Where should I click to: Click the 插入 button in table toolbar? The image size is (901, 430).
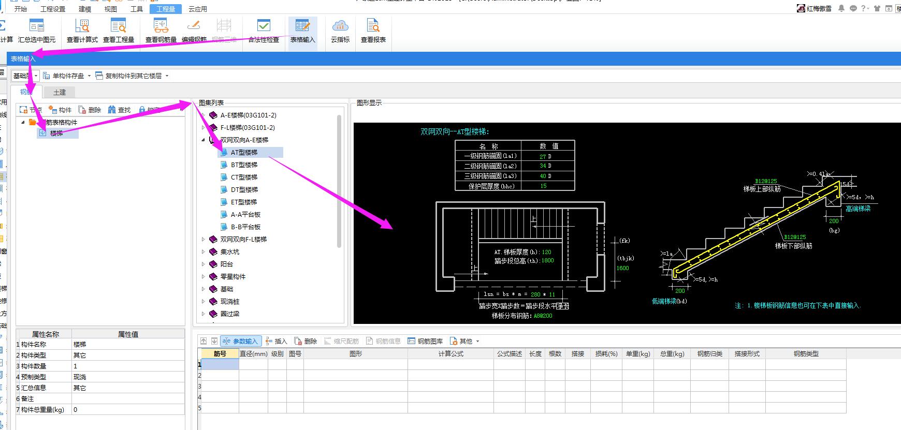point(276,341)
